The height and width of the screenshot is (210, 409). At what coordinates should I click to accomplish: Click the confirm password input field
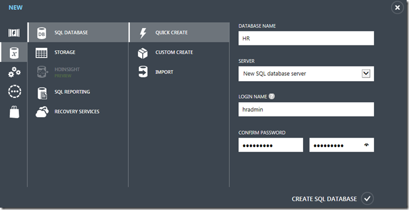point(342,145)
